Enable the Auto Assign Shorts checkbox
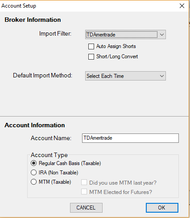 [91, 46]
